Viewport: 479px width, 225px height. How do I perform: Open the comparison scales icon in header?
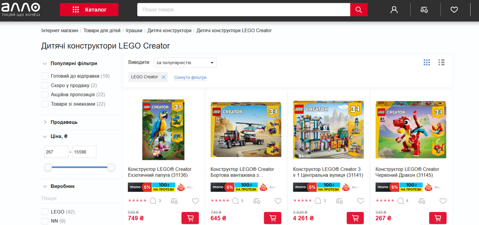click(x=424, y=10)
